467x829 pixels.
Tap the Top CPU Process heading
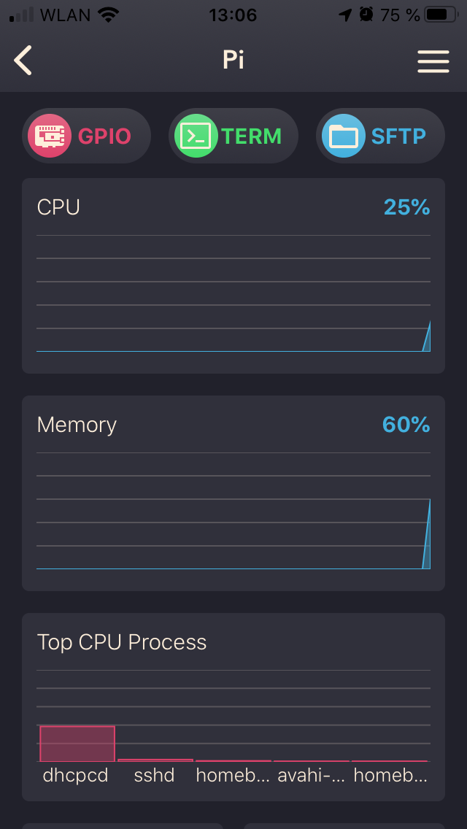coord(122,642)
